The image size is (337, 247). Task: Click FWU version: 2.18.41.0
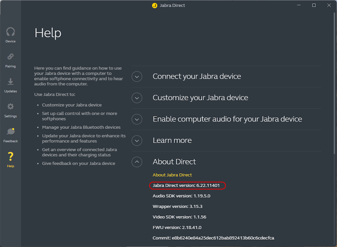pos(177,227)
